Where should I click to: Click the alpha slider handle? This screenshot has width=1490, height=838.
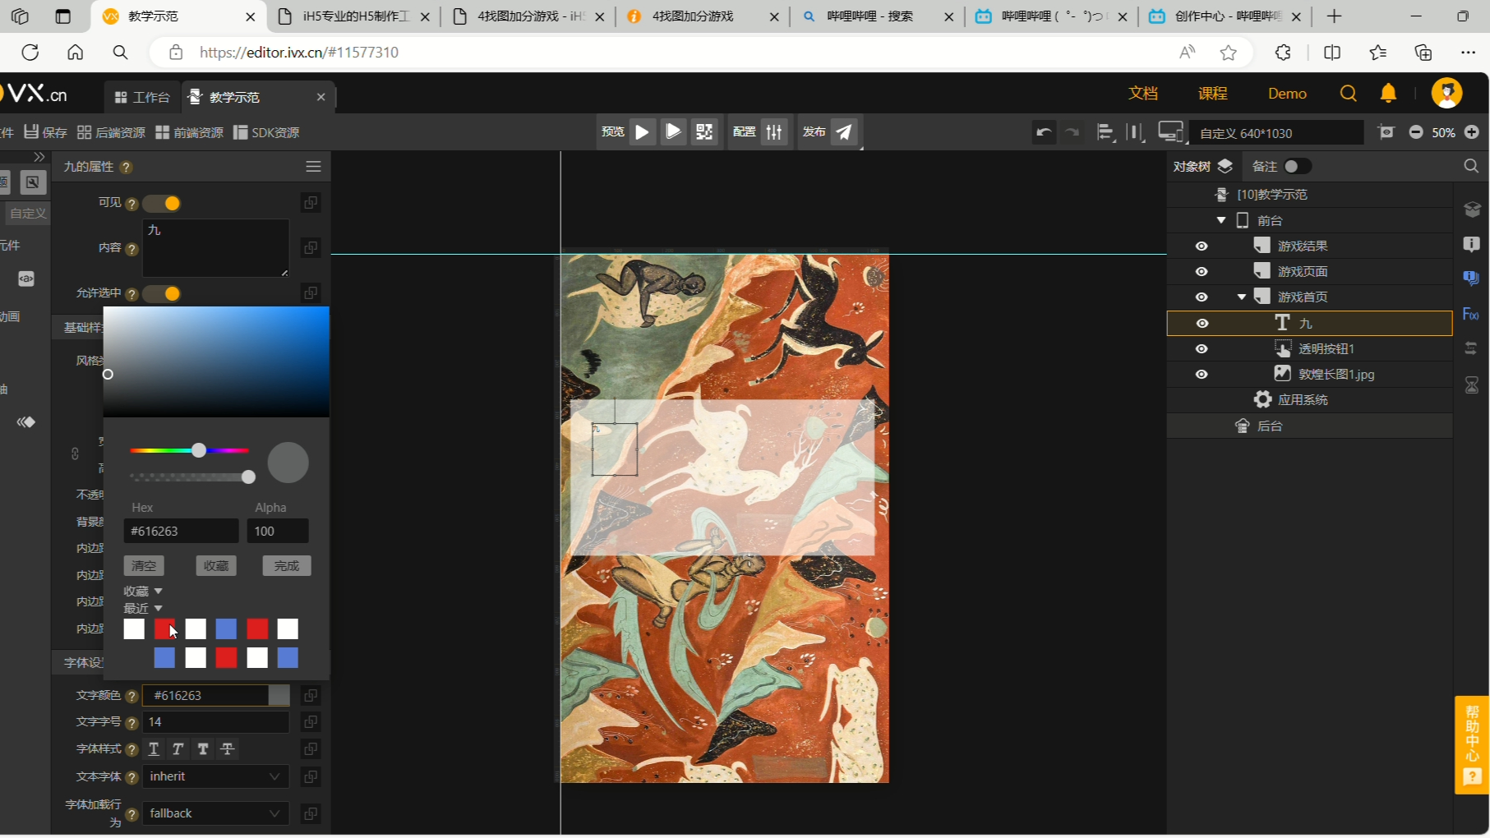point(248,477)
